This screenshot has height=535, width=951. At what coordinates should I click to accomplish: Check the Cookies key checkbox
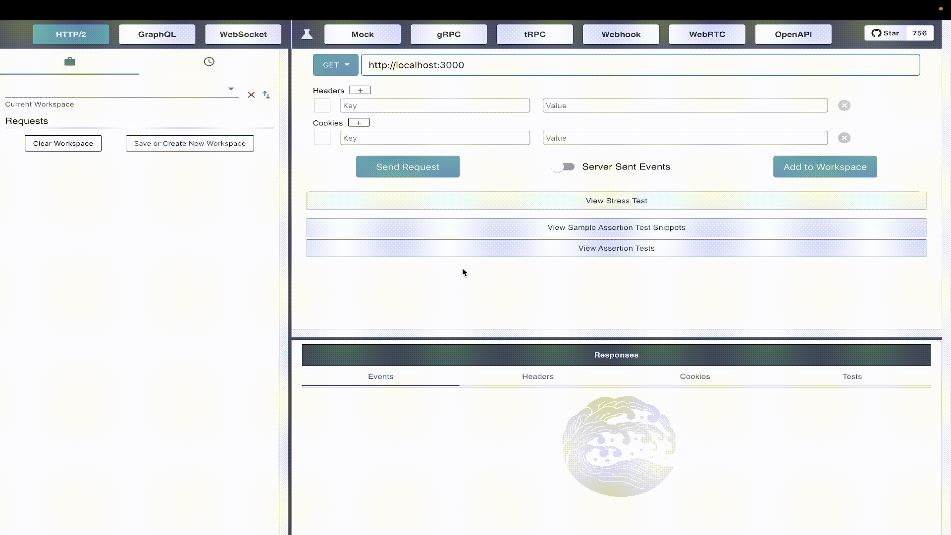[x=322, y=138]
